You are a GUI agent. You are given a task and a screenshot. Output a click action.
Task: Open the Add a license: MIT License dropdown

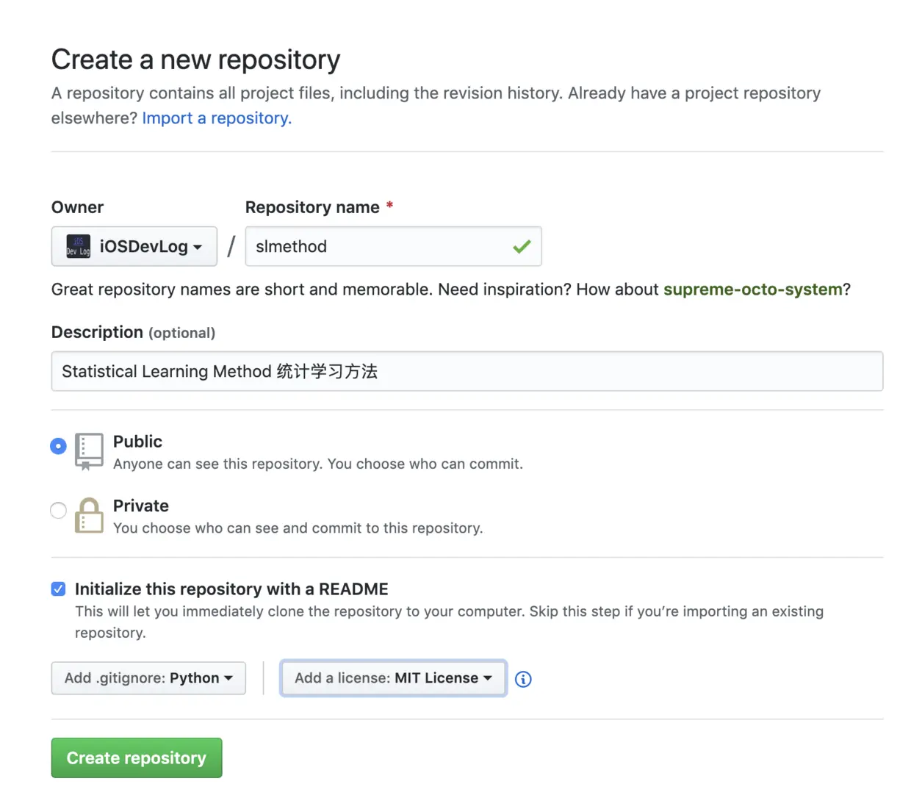pyautogui.click(x=393, y=678)
